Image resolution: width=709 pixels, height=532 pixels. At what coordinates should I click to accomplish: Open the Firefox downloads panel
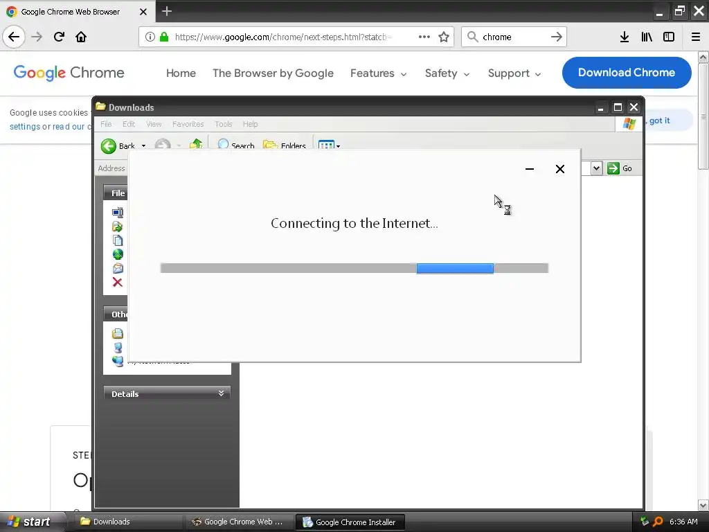tap(625, 37)
